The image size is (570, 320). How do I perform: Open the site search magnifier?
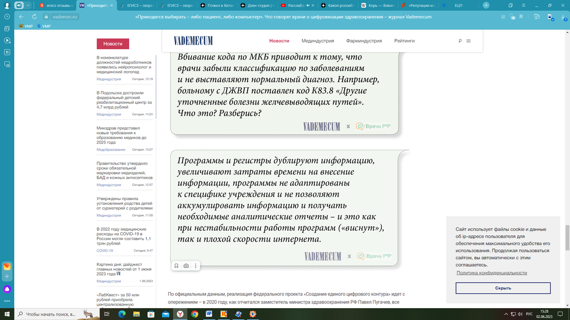(460, 41)
